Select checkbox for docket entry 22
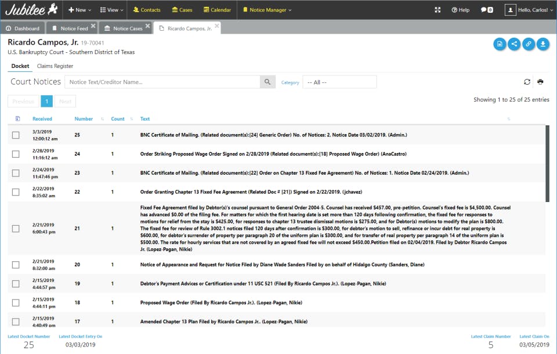The image size is (557, 354). 16,192
